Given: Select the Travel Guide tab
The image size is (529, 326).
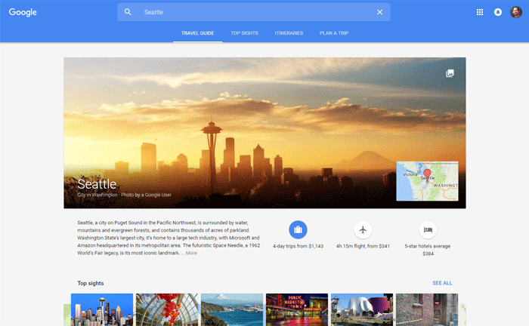Looking at the screenshot, I should [x=196, y=33].
